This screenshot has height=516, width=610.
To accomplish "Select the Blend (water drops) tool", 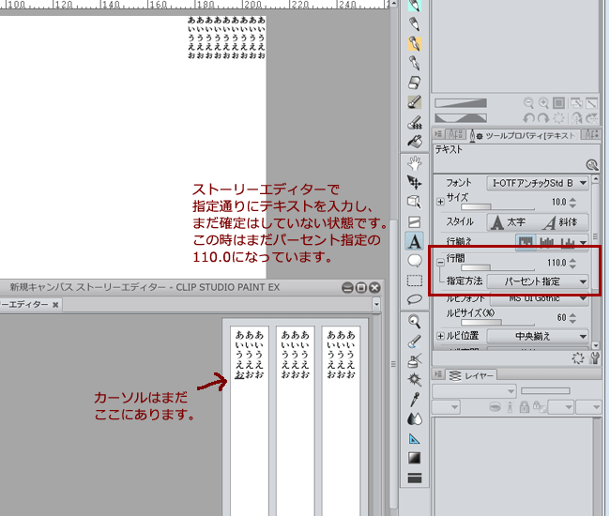I will (415, 418).
